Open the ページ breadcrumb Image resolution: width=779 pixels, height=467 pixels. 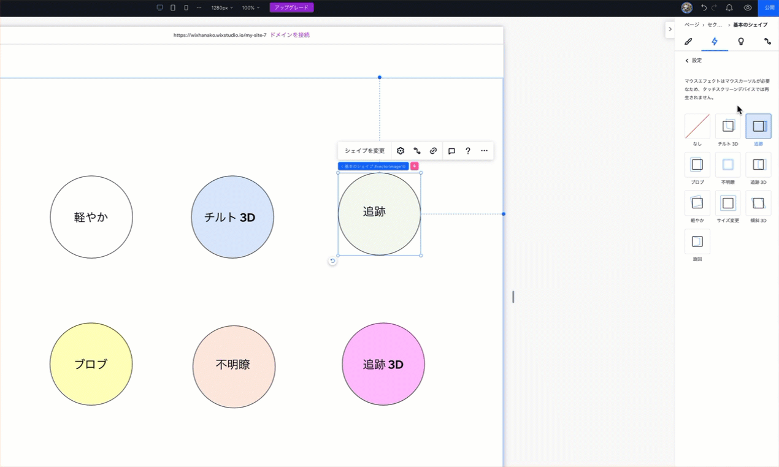coord(692,25)
